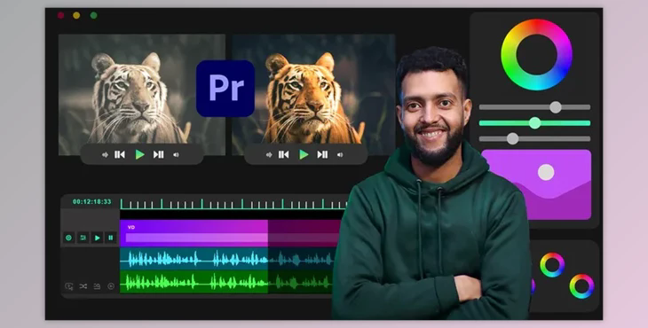Skip to next frame in right preview

(323, 155)
